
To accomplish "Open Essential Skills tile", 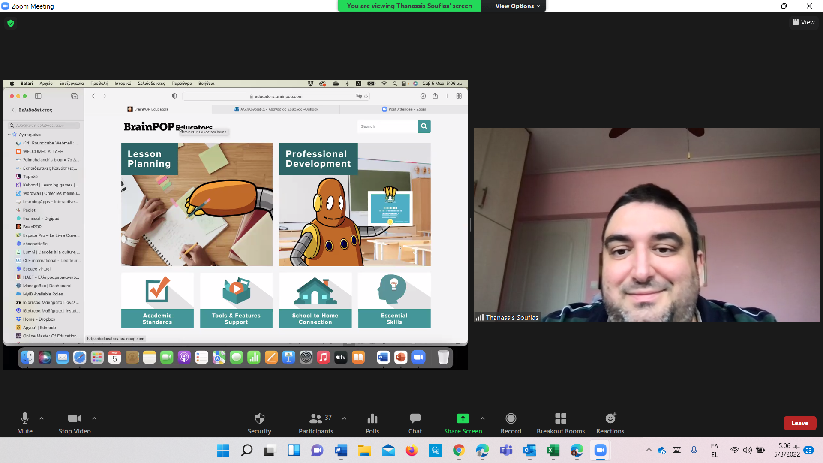I will pyautogui.click(x=394, y=301).
